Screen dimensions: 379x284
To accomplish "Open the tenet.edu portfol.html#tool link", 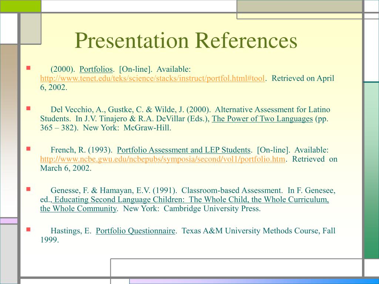I will (x=152, y=78).
